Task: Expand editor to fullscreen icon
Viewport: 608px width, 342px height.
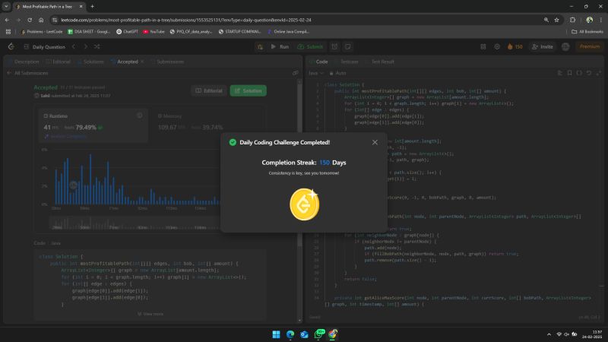Action: coord(598,73)
